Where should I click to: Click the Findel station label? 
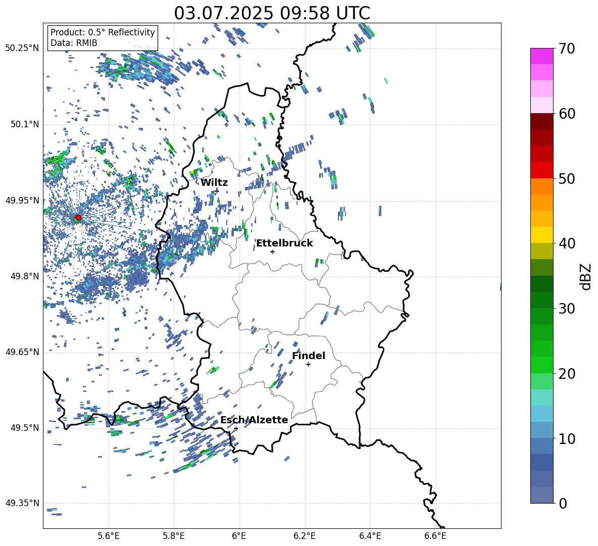[x=309, y=356]
